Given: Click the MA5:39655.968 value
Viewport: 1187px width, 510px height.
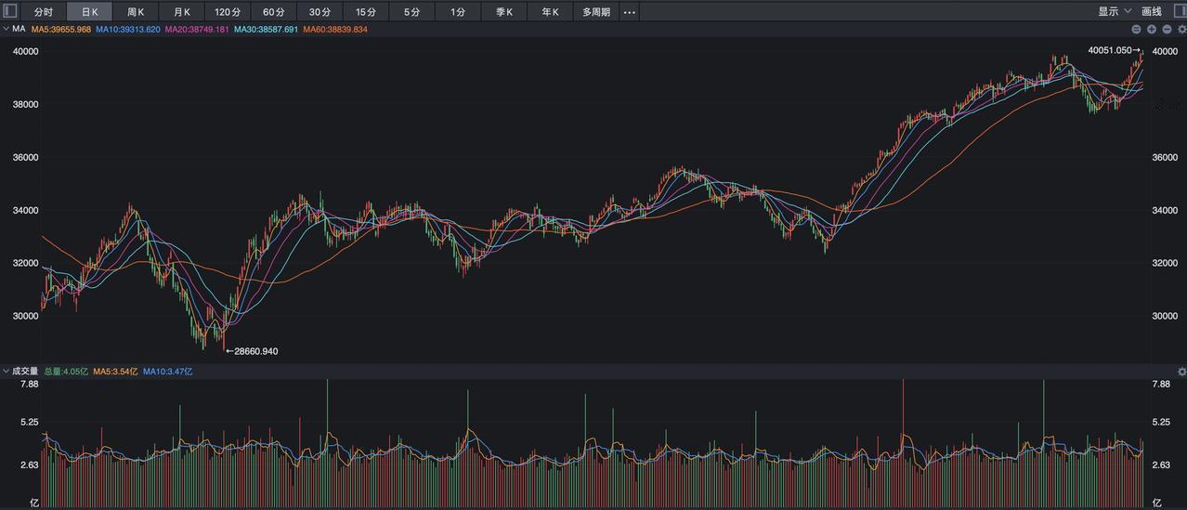Looking at the screenshot, I should 61,30.
